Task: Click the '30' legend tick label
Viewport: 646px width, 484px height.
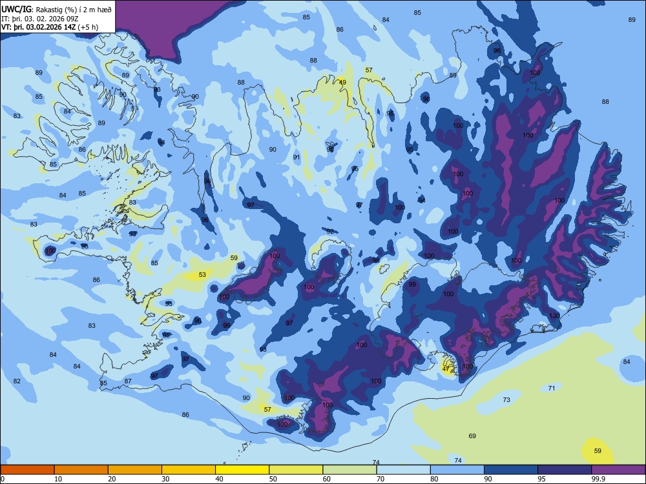Action: 165,479
